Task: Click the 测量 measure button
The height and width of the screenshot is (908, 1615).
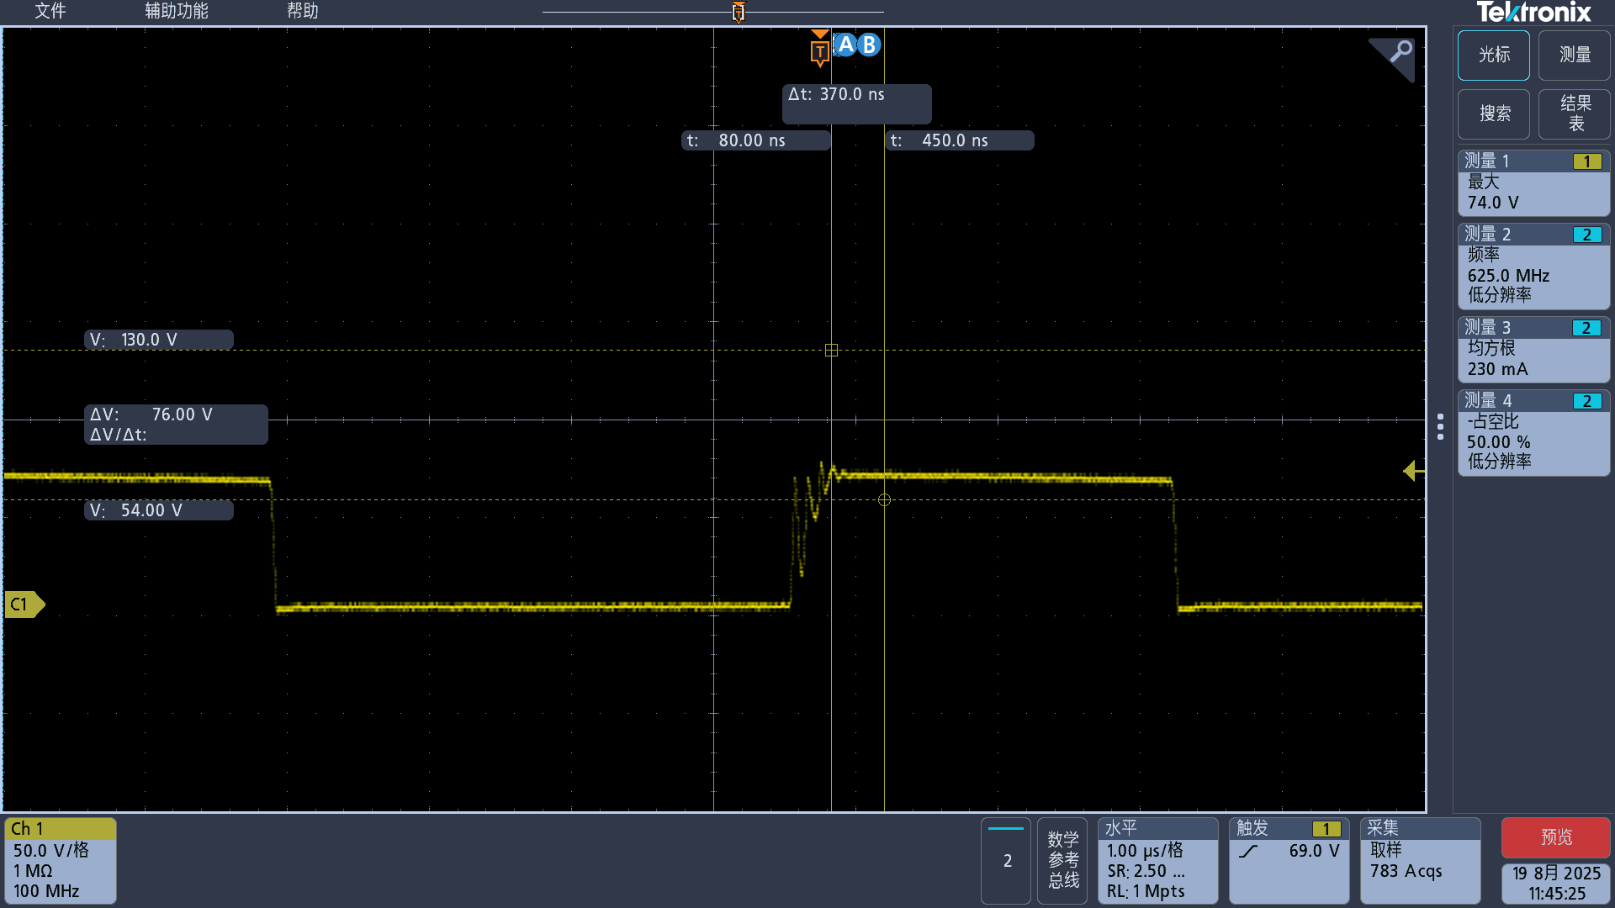Action: (1575, 55)
